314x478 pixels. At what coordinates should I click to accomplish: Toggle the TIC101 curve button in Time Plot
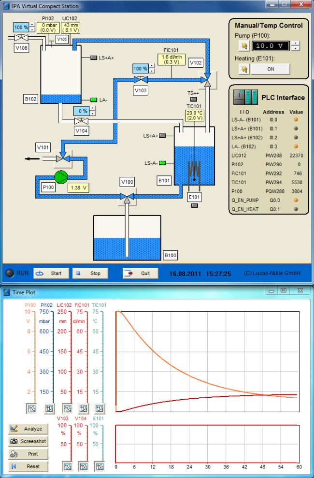100,408
